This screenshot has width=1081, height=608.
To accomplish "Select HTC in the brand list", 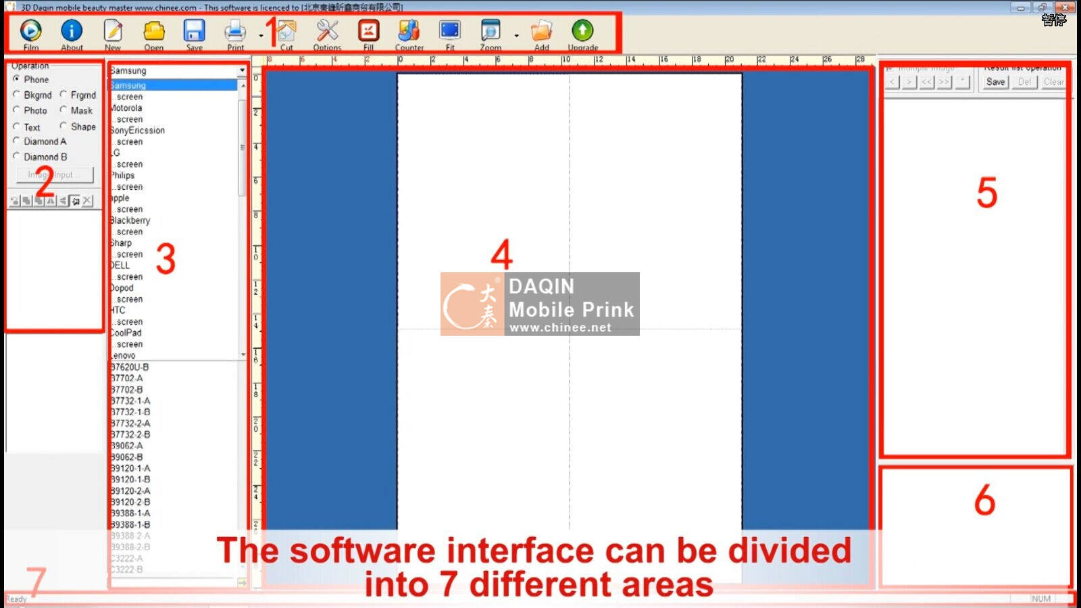I will [118, 311].
